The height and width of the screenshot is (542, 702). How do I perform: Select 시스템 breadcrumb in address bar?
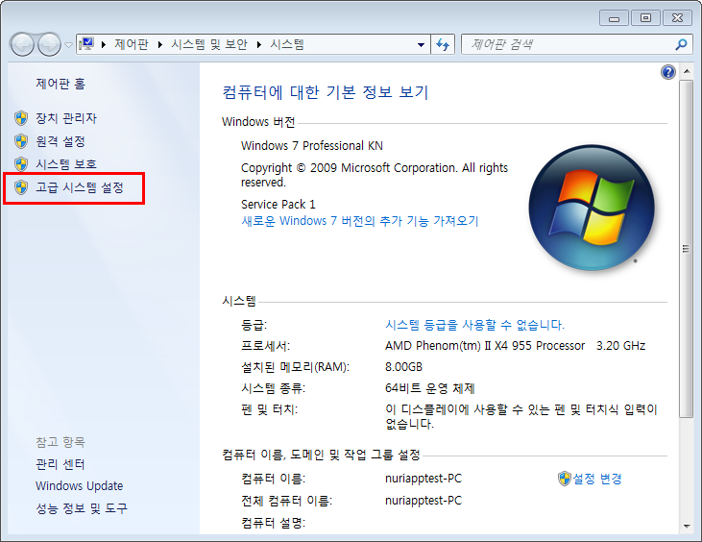(287, 44)
